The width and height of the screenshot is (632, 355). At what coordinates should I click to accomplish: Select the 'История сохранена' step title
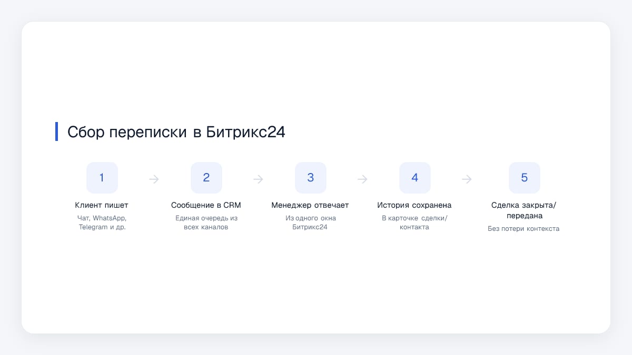click(x=414, y=205)
